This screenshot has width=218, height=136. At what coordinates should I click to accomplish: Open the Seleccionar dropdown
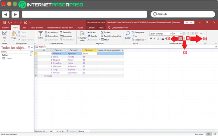pos(139,40)
